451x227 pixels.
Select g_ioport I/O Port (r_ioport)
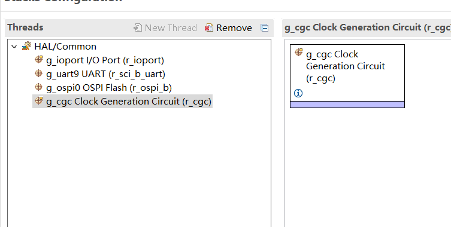pos(105,60)
